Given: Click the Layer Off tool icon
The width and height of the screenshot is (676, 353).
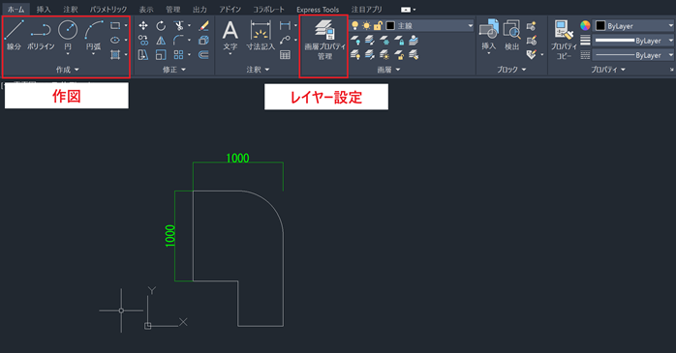Looking at the screenshot, I should (355, 41).
